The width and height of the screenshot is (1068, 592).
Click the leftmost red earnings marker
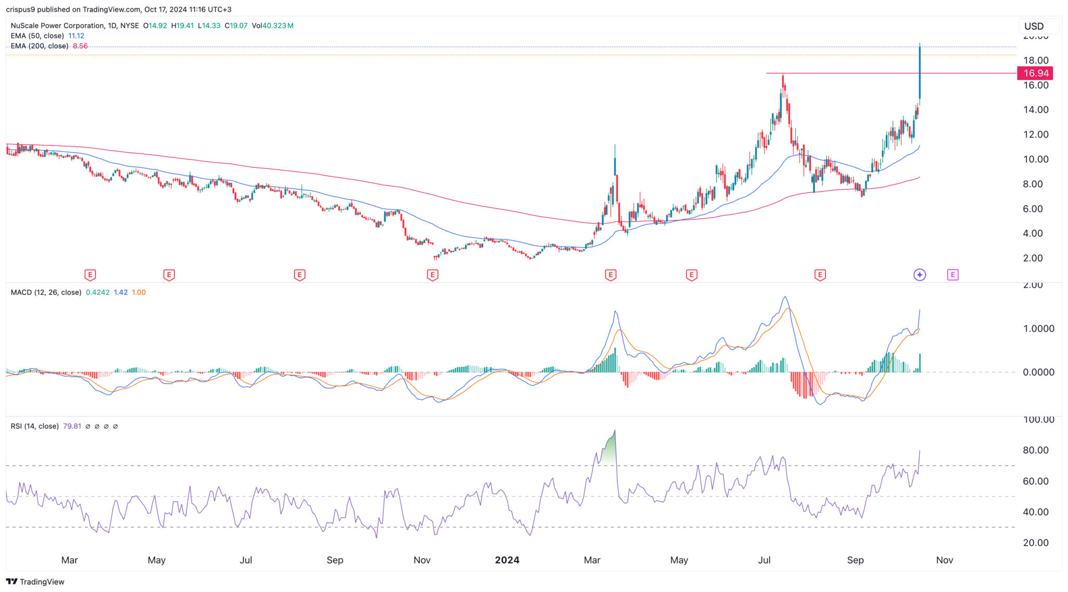[x=90, y=275]
